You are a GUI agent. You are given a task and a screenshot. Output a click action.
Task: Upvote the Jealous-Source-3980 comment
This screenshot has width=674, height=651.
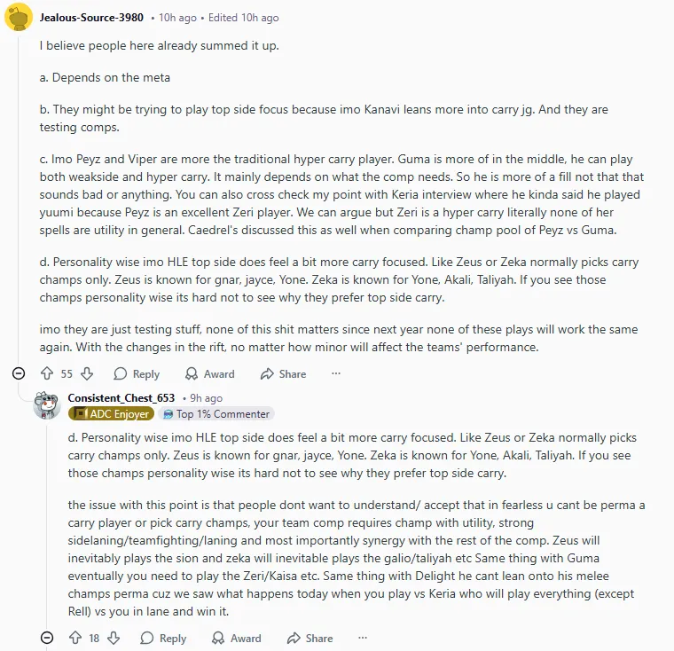point(47,374)
